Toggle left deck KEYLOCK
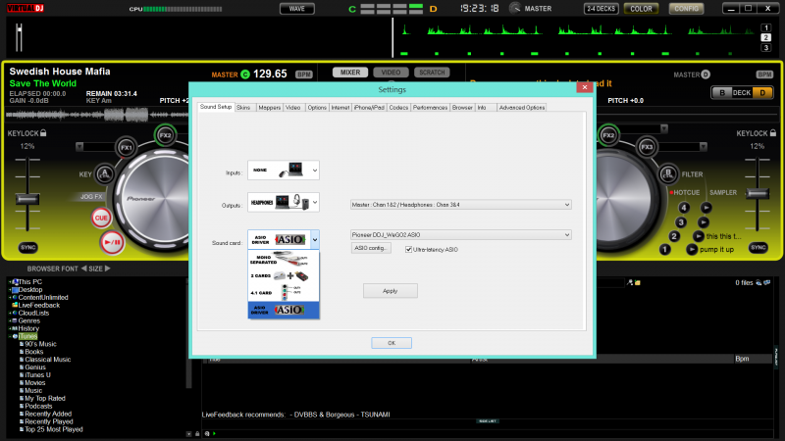 pos(27,133)
